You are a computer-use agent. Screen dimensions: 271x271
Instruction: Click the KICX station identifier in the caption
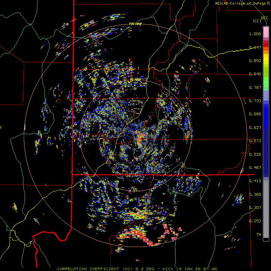pyautogui.click(x=168, y=269)
